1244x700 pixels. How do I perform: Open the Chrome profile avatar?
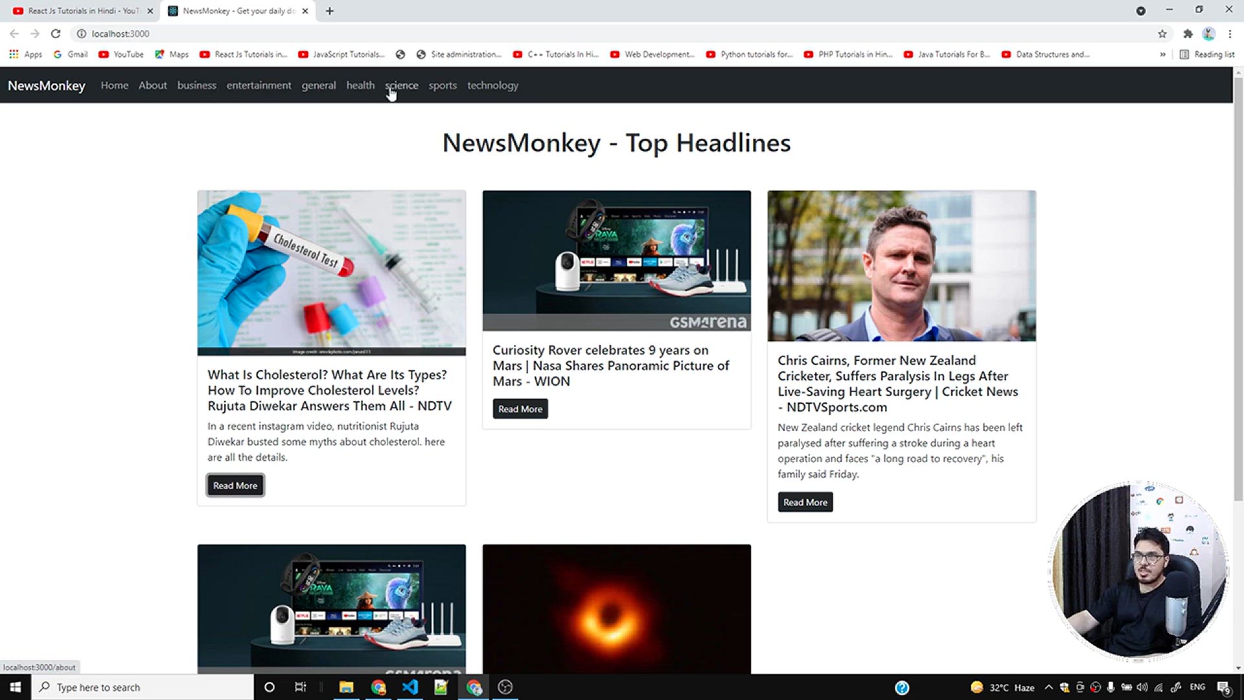1208,34
